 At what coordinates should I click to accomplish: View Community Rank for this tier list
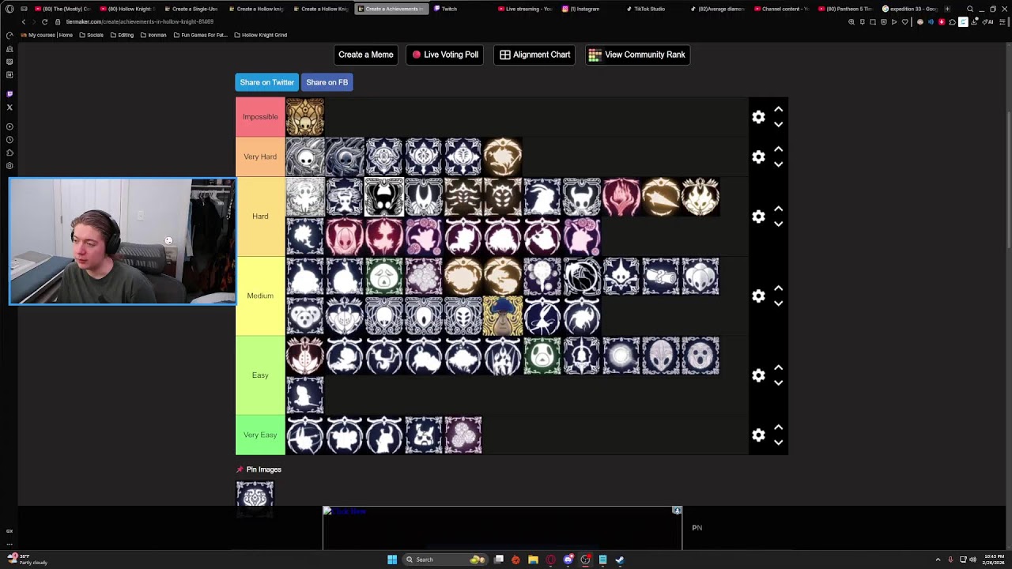click(x=637, y=55)
